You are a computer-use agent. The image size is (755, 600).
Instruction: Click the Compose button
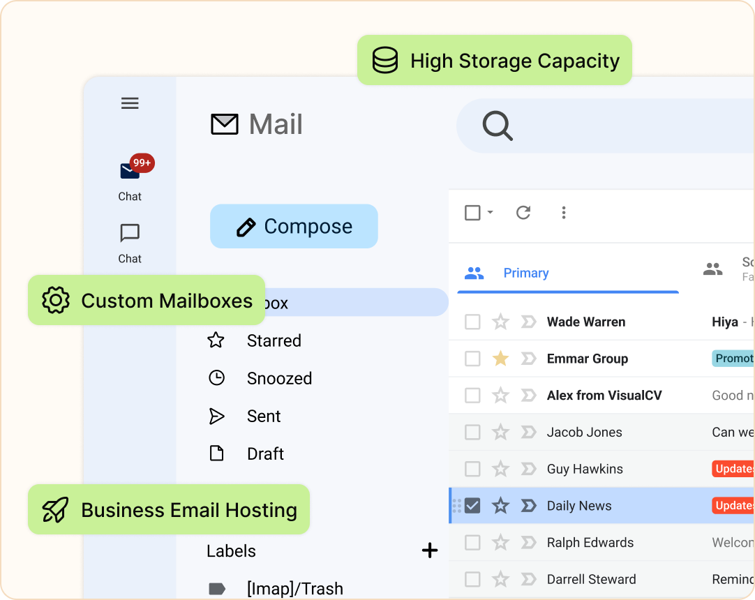coord(294,226)
